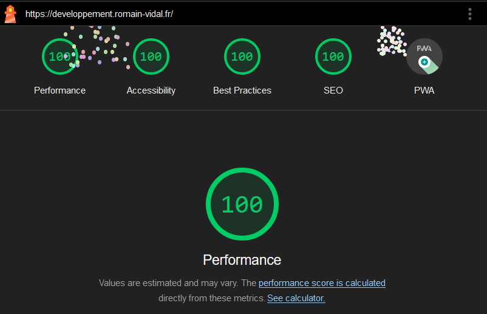Click the large central Performance score gauge
This screenshot has width=487, height=314.
tap(242, 204)
